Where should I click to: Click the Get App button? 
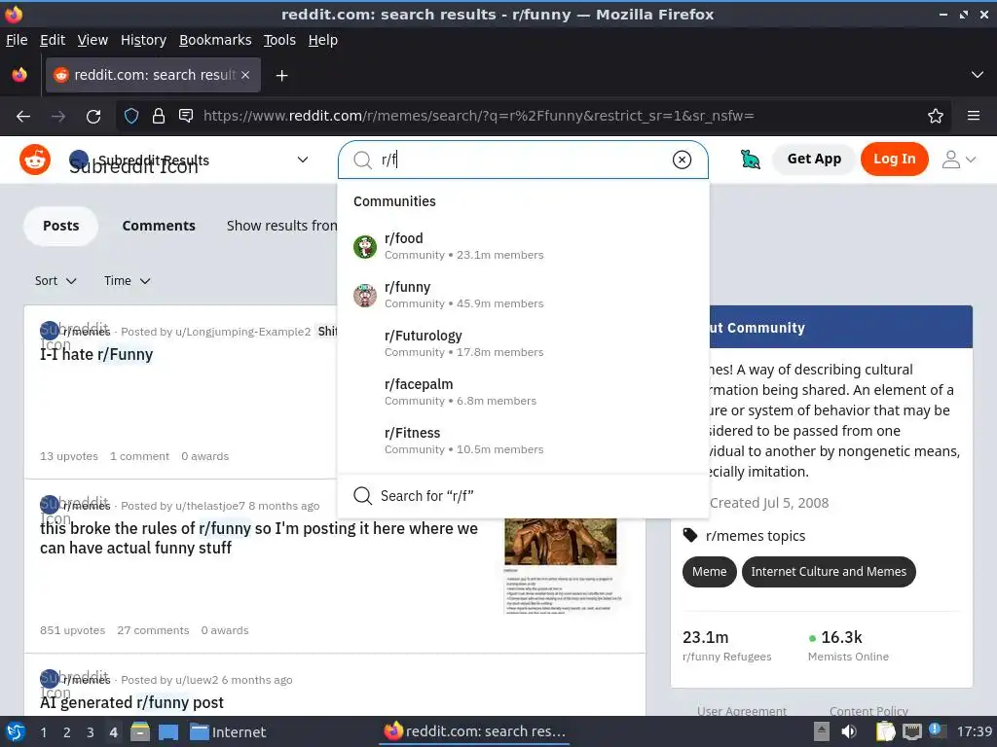click(814, 159)
